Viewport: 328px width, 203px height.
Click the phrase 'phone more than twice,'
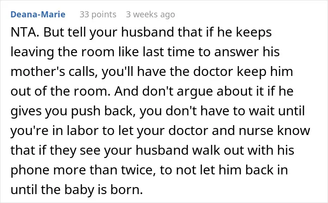coord(83,170)
